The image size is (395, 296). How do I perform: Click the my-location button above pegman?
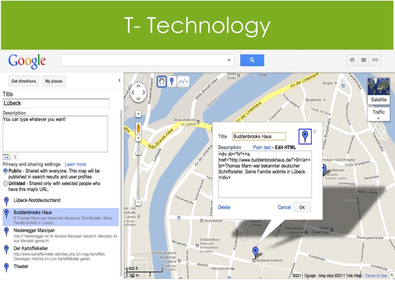138,114
